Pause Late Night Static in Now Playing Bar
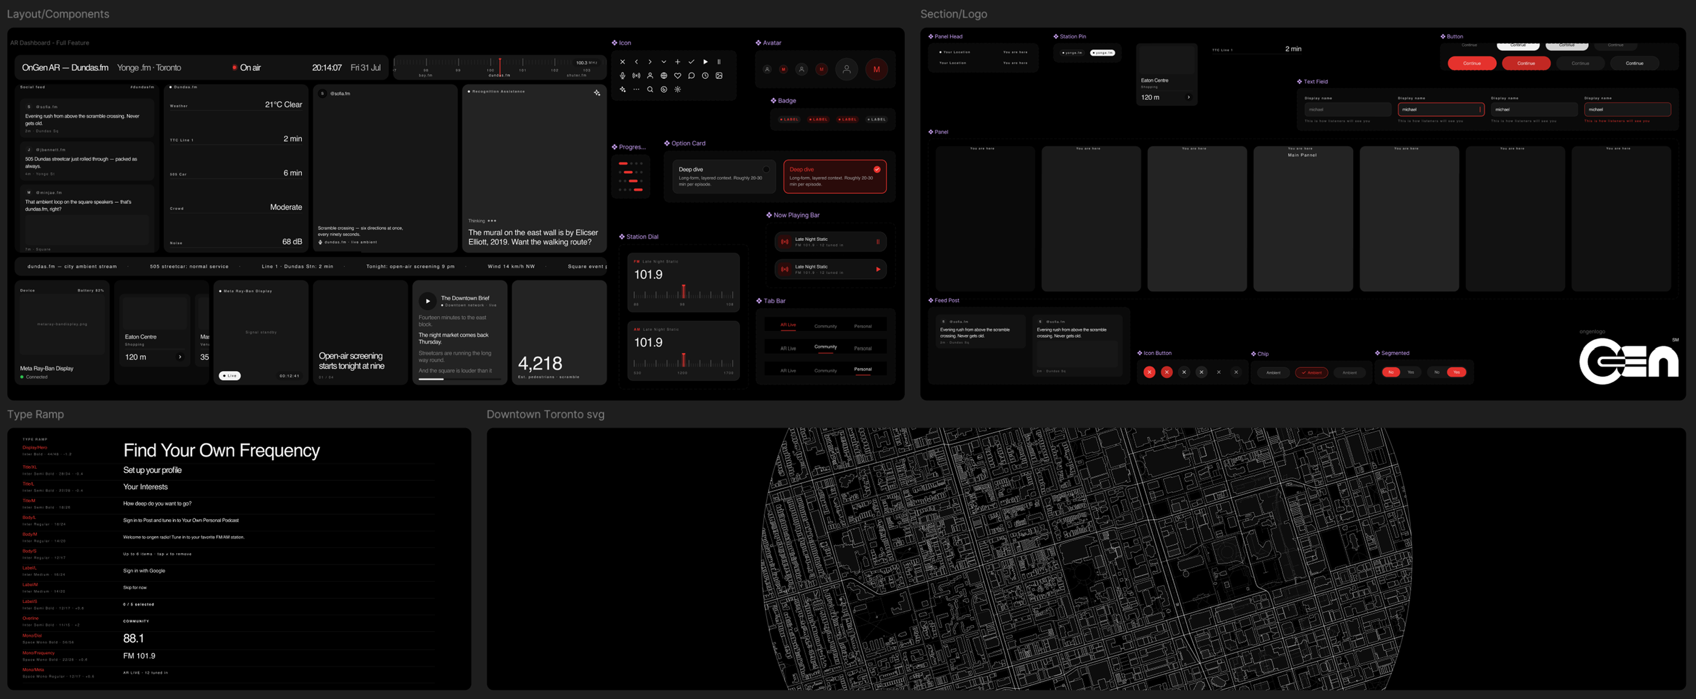The image size is (1696, 699). click(x=878, y=242)
